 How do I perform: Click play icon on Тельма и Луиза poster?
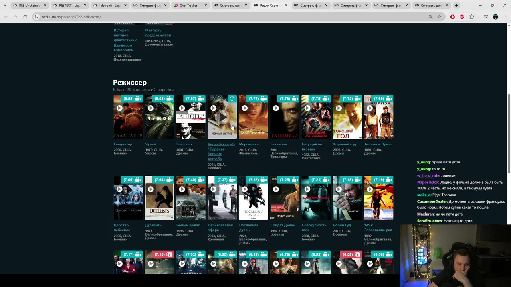[370, 108]
